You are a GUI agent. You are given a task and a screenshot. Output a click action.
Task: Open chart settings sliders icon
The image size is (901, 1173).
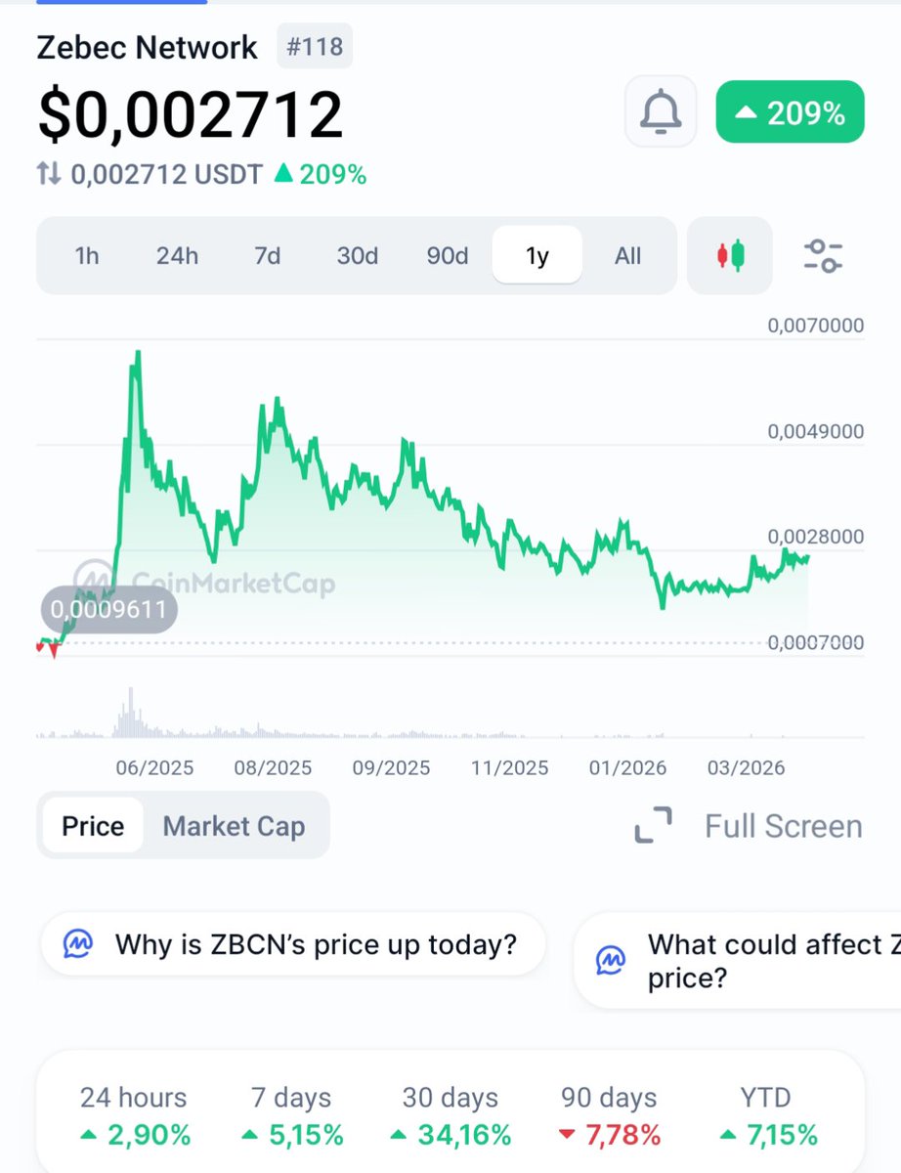(823, 256)
